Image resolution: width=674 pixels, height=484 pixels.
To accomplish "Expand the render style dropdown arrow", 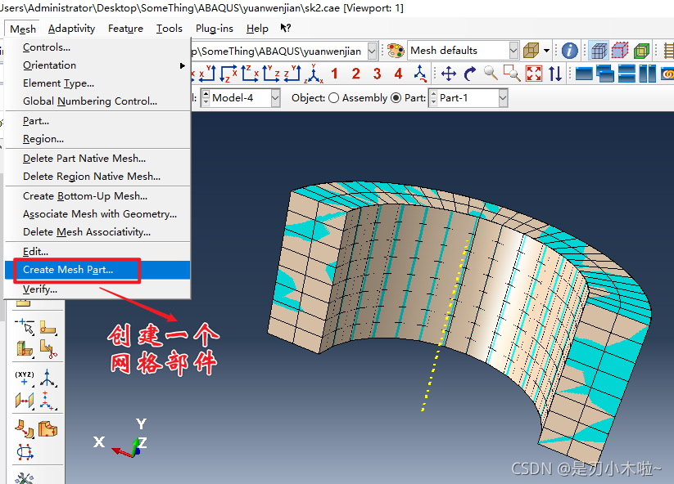I will 546,51.
